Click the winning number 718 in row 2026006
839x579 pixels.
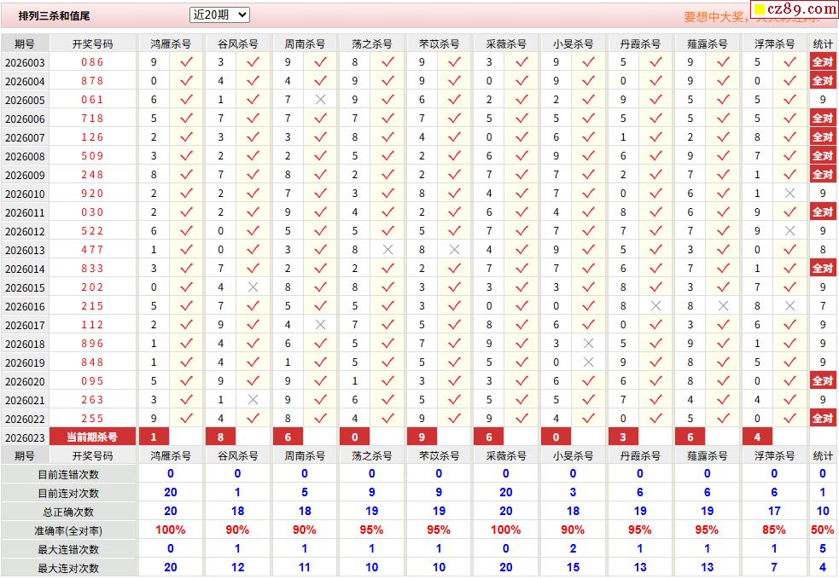tap(92, 119)
